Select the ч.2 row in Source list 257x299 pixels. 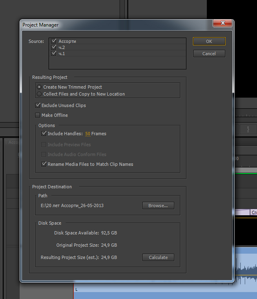point(117,47)
